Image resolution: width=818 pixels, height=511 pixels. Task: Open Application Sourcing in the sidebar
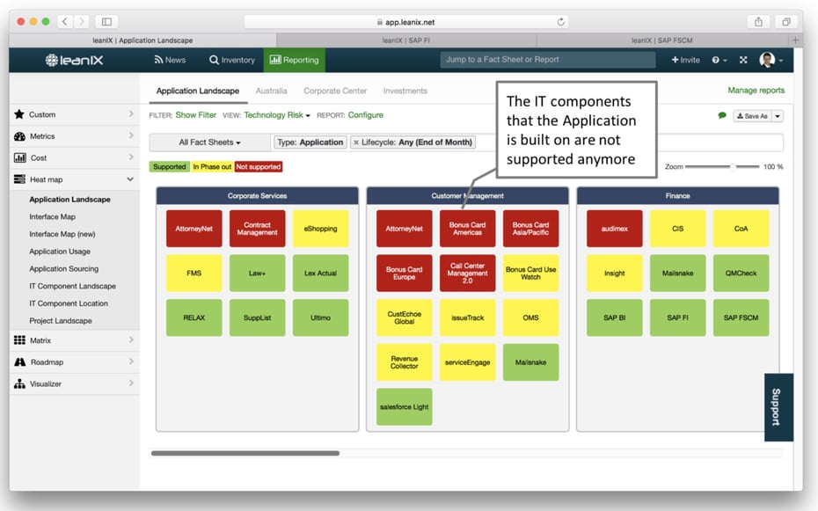(63, 268)
